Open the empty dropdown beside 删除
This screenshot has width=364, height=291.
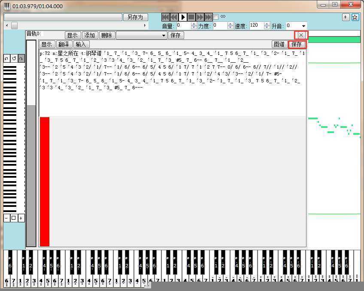(x=141, y=35)
